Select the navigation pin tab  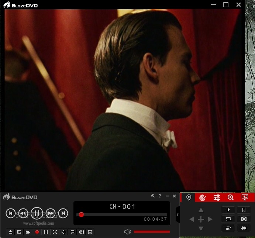point(189,198)
